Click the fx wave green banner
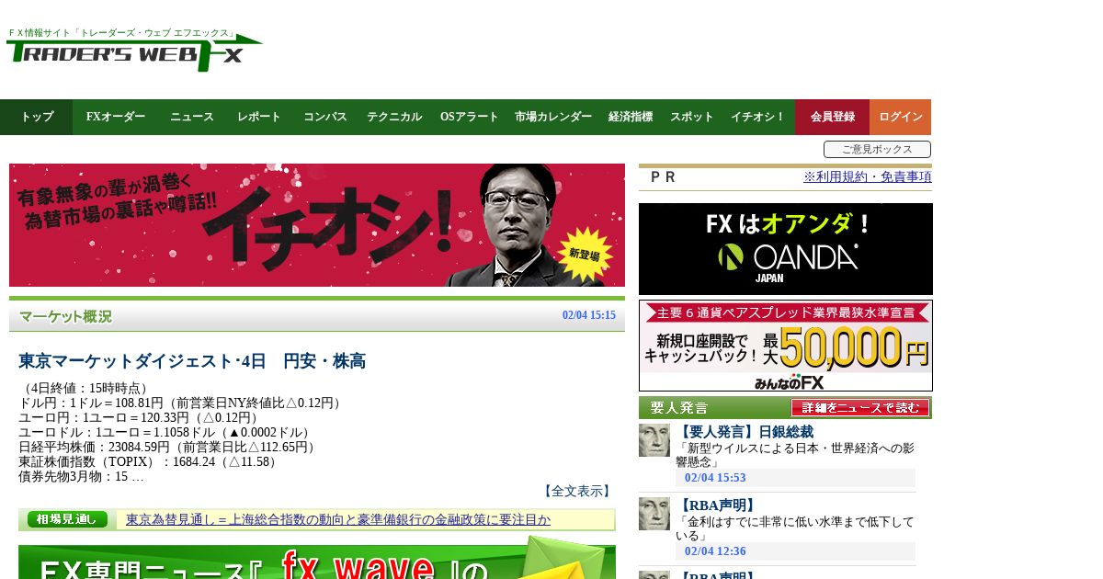This screenshot has height=579, width=1103. [317, 559]
